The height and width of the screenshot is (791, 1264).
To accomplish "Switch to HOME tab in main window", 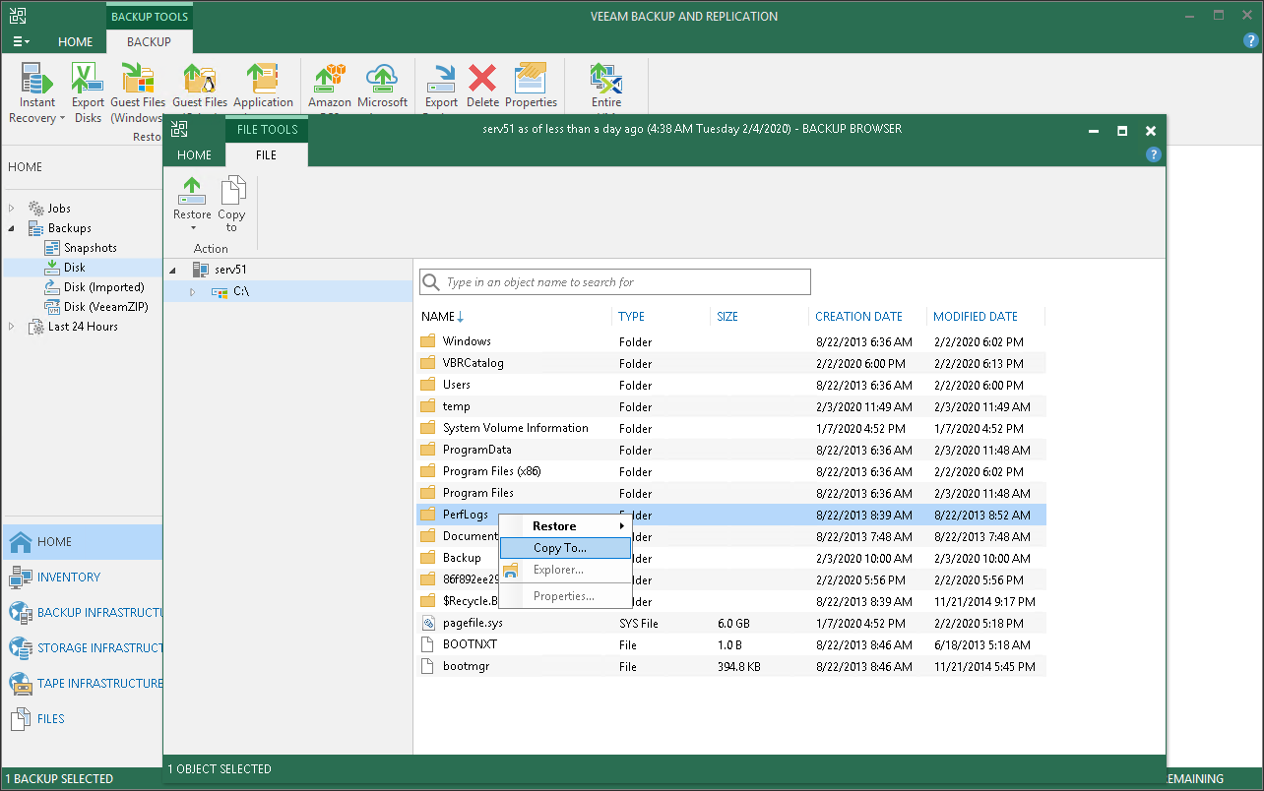I will (x=75, y=42).
